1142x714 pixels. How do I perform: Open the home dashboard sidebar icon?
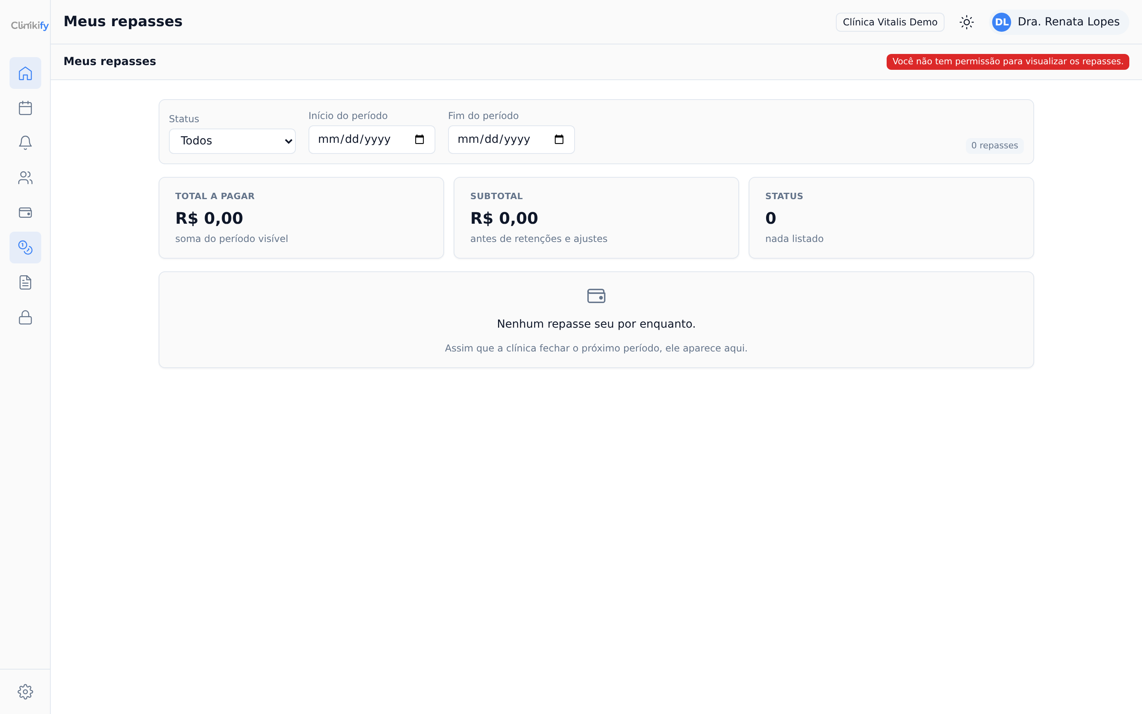25,73
